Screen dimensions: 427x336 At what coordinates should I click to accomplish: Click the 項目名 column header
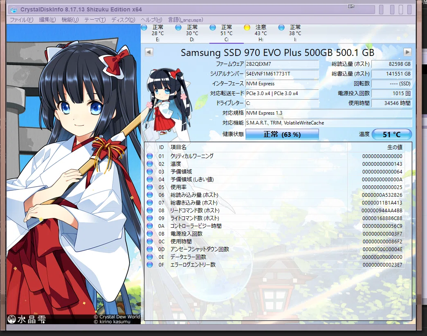tap(257, 147)
